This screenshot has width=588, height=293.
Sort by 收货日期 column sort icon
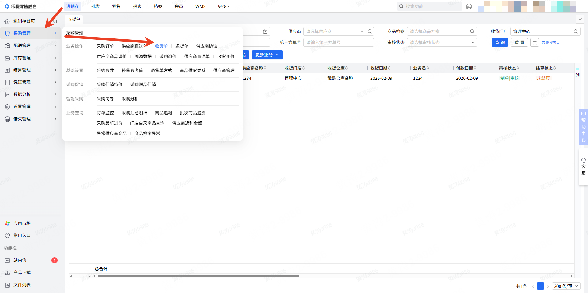(x=389, y=68)
